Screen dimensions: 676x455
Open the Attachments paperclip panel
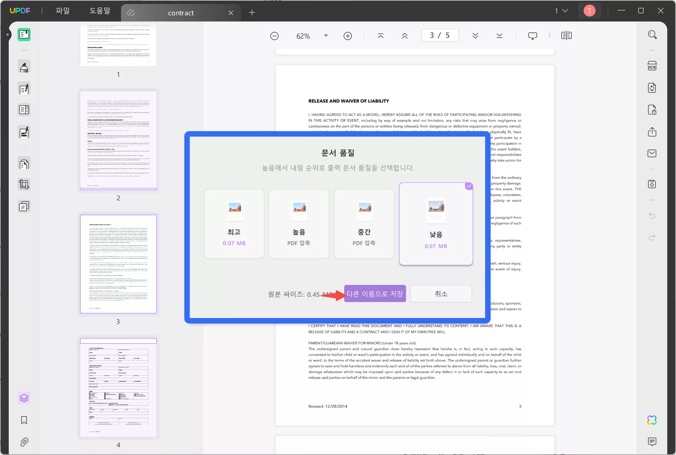click(x=24, y=442)
